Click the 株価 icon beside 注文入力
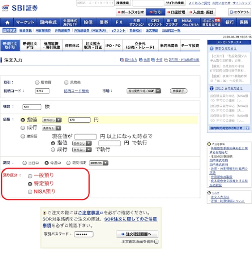Image resolution: width=252 pixels, height=266 pixels. coord(141,60)
